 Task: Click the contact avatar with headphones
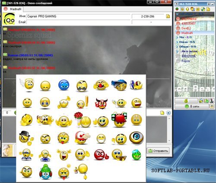pos(9,19)
